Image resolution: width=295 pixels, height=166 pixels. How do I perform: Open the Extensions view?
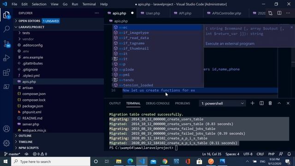pyautogui.click(x=6, y=72)
